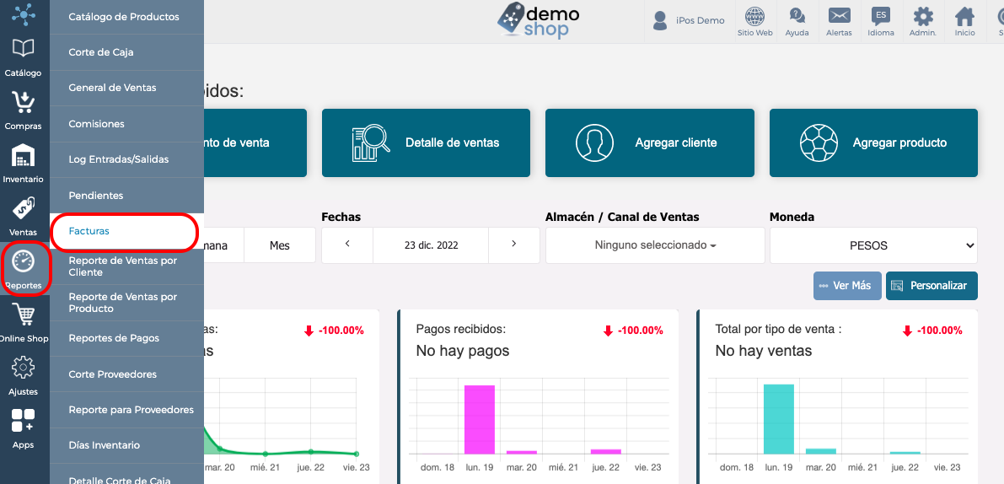Click the Ver Más button
The image size is (1004, 484).
pyautogui.click(x=847, y=286)
